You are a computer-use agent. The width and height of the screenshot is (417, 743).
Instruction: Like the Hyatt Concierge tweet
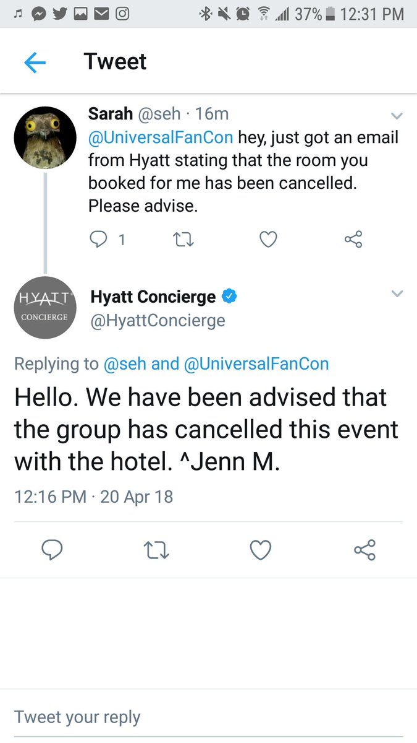261,549
